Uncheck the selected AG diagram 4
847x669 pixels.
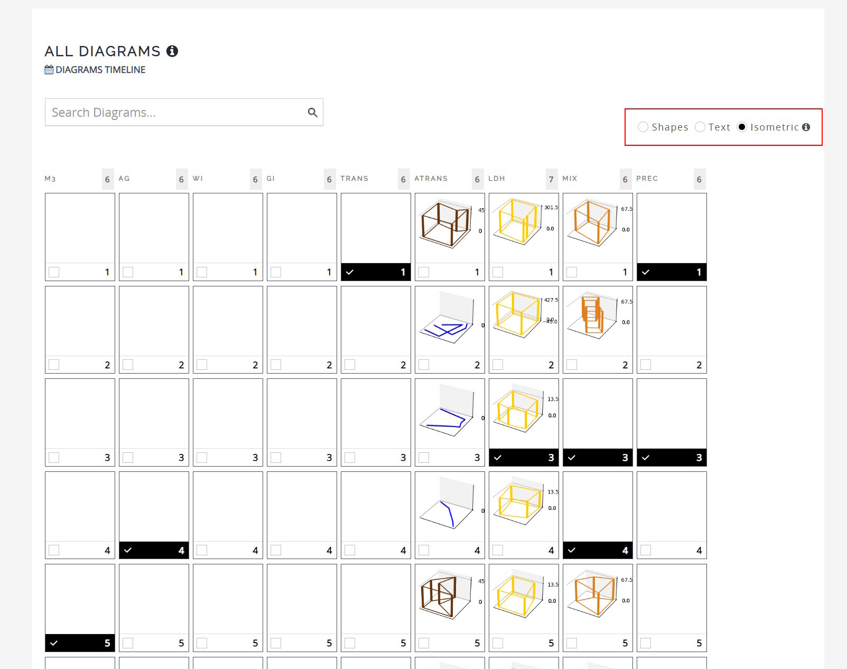coord(128,550)
